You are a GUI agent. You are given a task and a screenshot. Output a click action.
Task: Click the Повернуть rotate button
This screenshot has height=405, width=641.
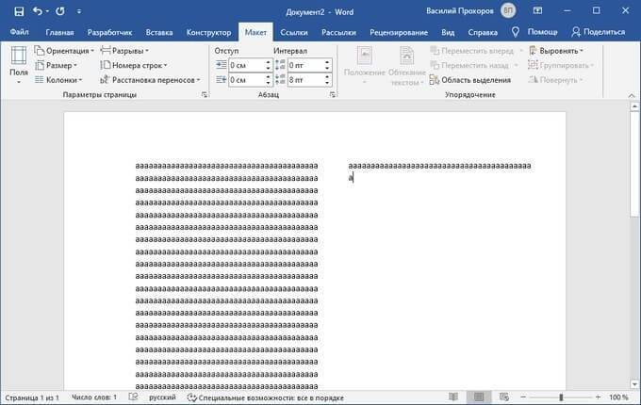[x=554, y=80]
